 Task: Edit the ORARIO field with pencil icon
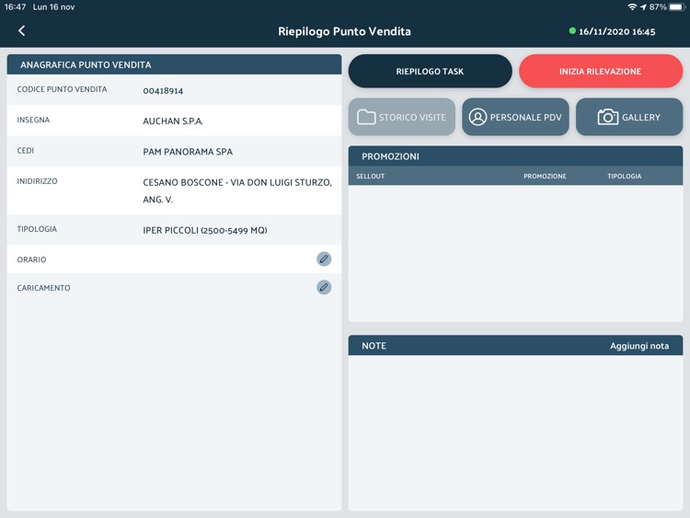[x=324, y=259]
